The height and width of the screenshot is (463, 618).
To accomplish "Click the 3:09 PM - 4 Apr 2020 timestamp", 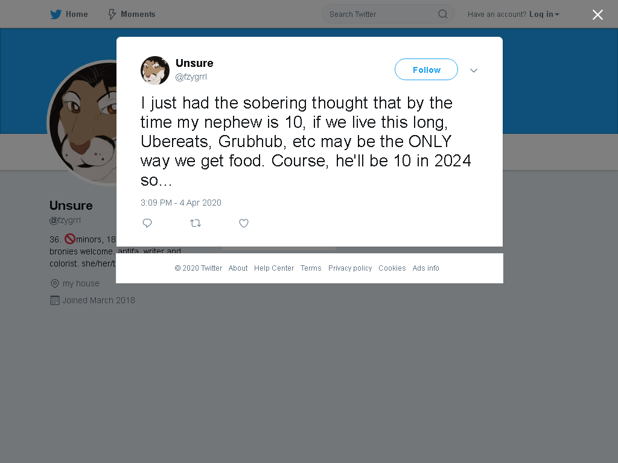I will (x=181, y=203).
